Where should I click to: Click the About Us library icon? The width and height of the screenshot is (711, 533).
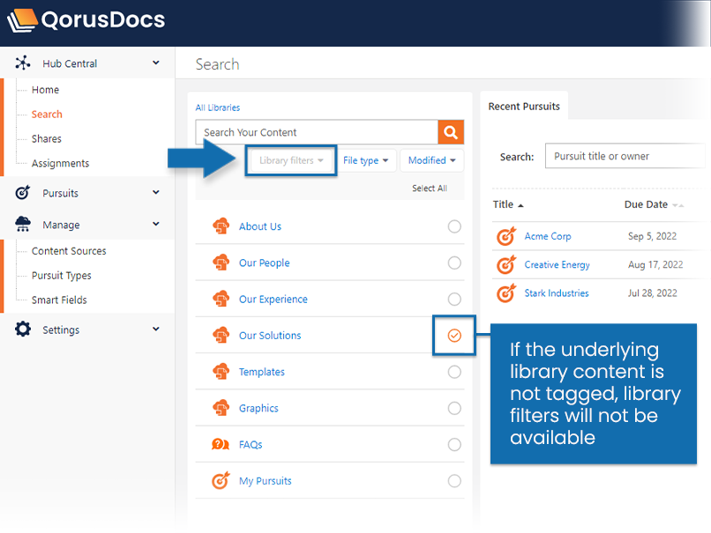(221, 226)
